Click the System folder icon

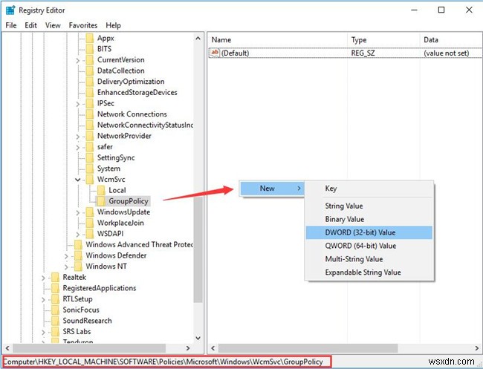[90, 169]
